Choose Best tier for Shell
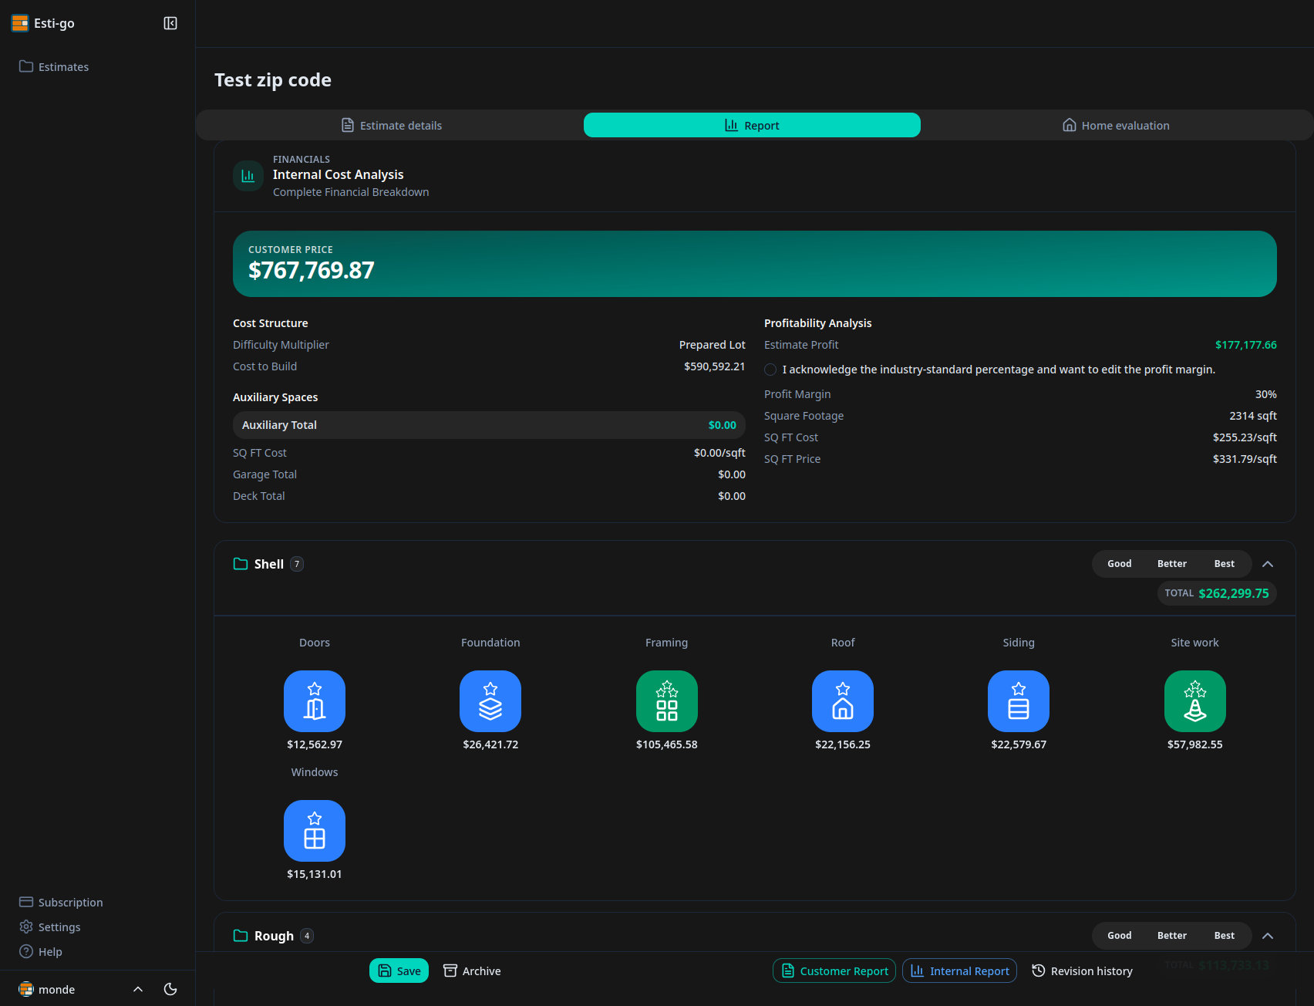 pyautogui.click(x=1225, y=564)
